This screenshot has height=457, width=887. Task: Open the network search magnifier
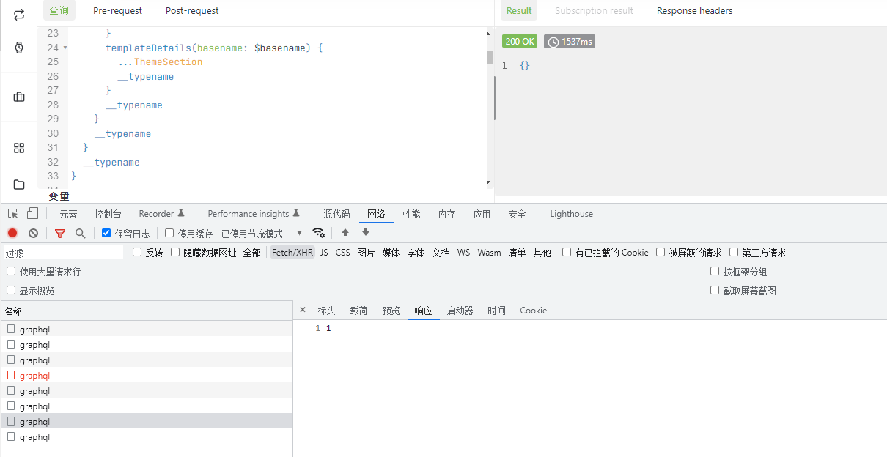(81, 233)
